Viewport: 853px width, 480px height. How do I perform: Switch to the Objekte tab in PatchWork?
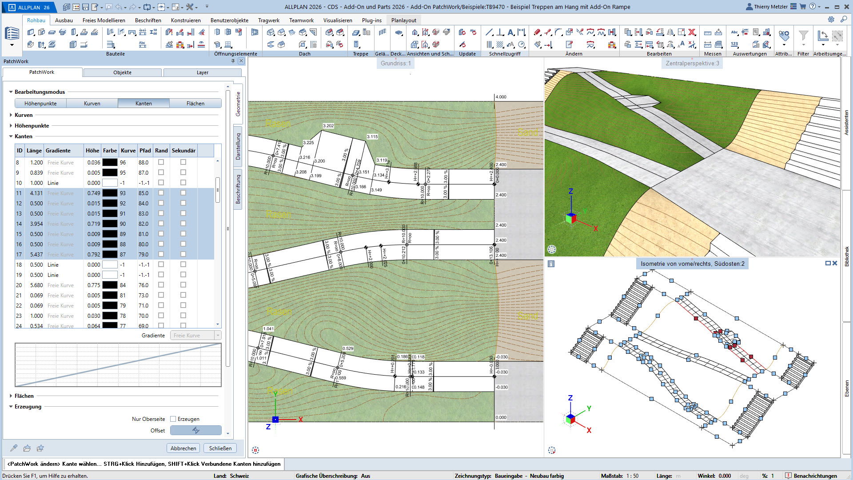pos(122,72)
